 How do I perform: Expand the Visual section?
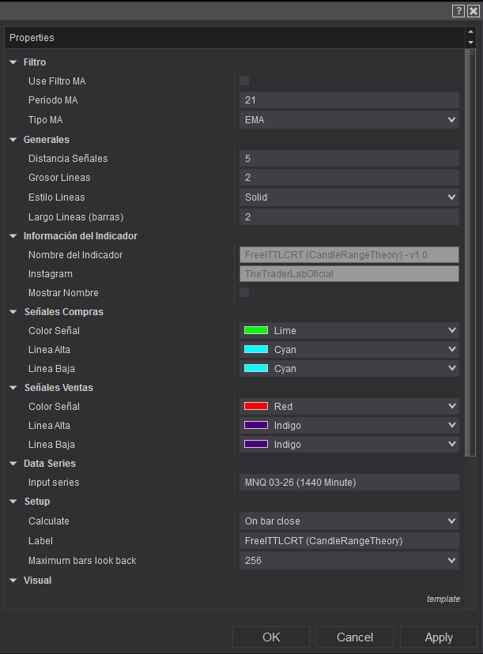(13, 581)
